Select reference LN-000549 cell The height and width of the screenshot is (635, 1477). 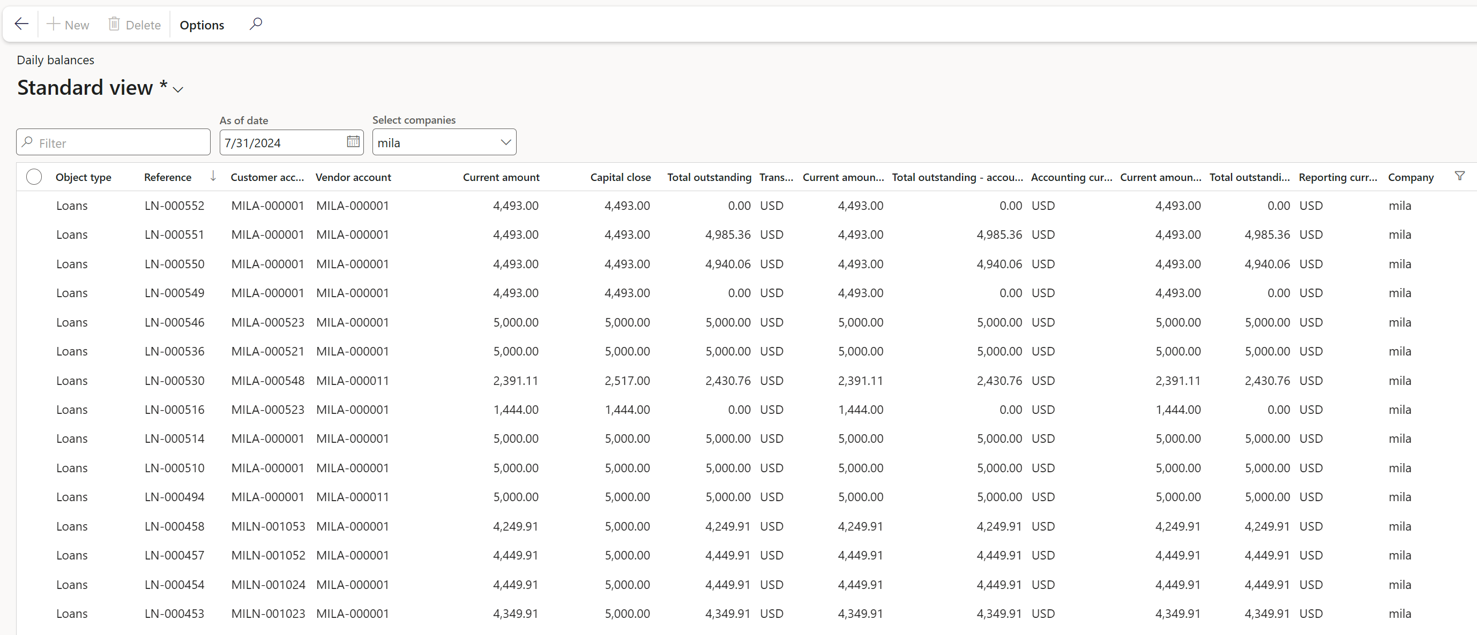[174, 293]
